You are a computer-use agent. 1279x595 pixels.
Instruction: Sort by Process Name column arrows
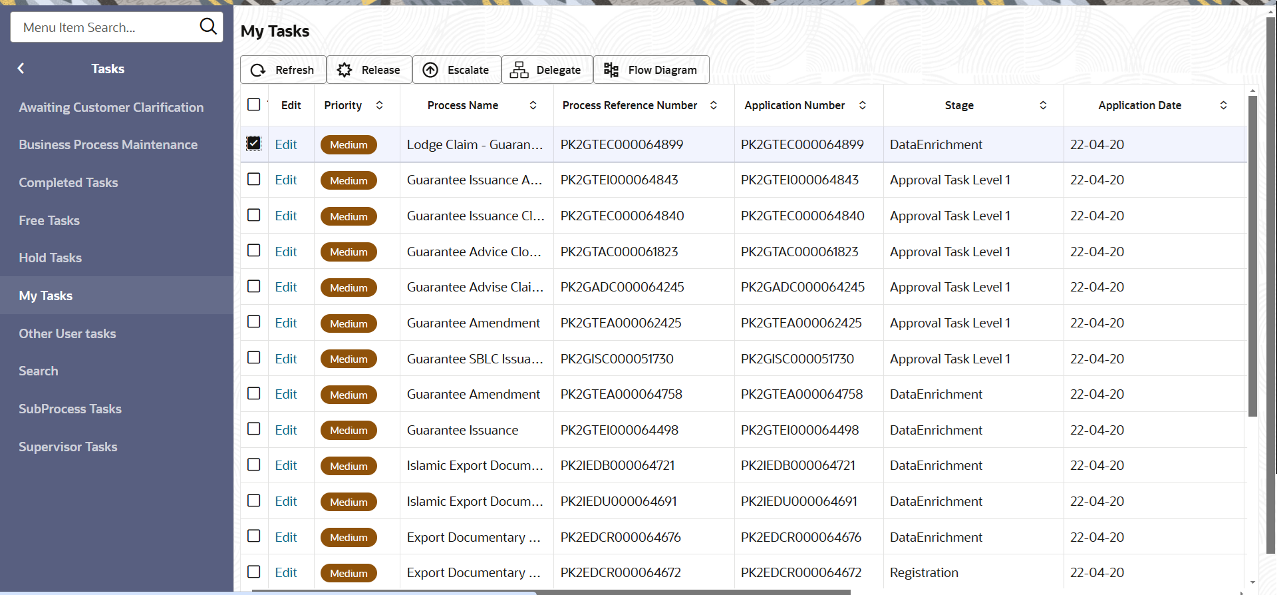[533, 105]
